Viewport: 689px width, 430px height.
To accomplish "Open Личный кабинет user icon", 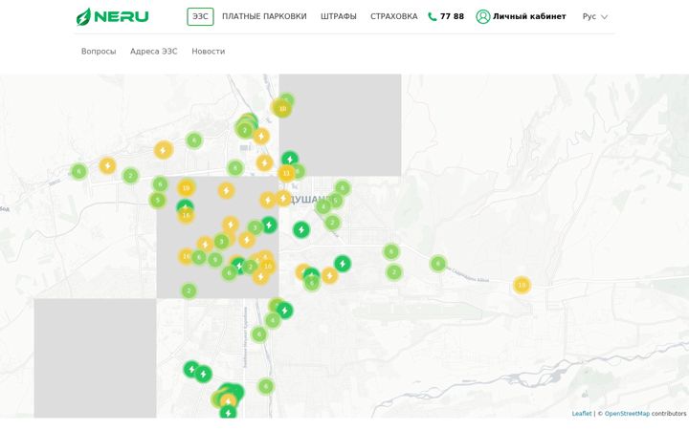I will pyautogui.click(x=483, y=16).
